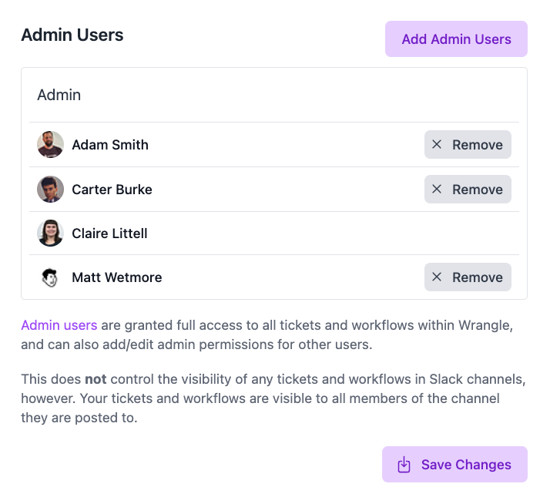This screenshot has height=504, width=550.
Task: Click the Admin Users page heading
Action: pyautogui.click(x=72, y=35)
